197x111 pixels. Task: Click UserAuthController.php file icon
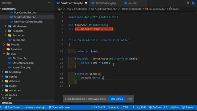[11, 22]
